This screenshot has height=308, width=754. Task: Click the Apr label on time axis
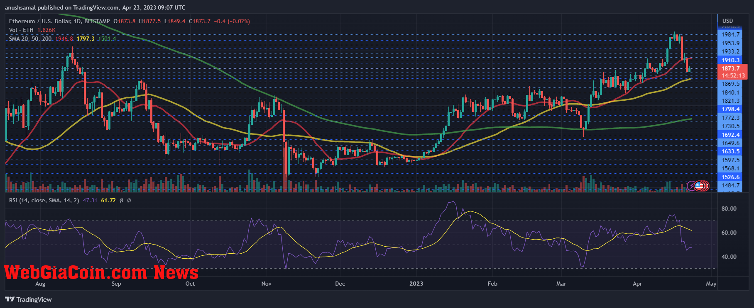tap(637, 284)
